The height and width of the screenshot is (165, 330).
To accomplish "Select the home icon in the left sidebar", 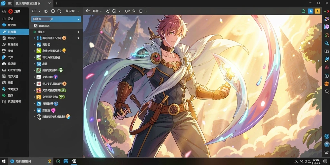I will click(4, 19).
